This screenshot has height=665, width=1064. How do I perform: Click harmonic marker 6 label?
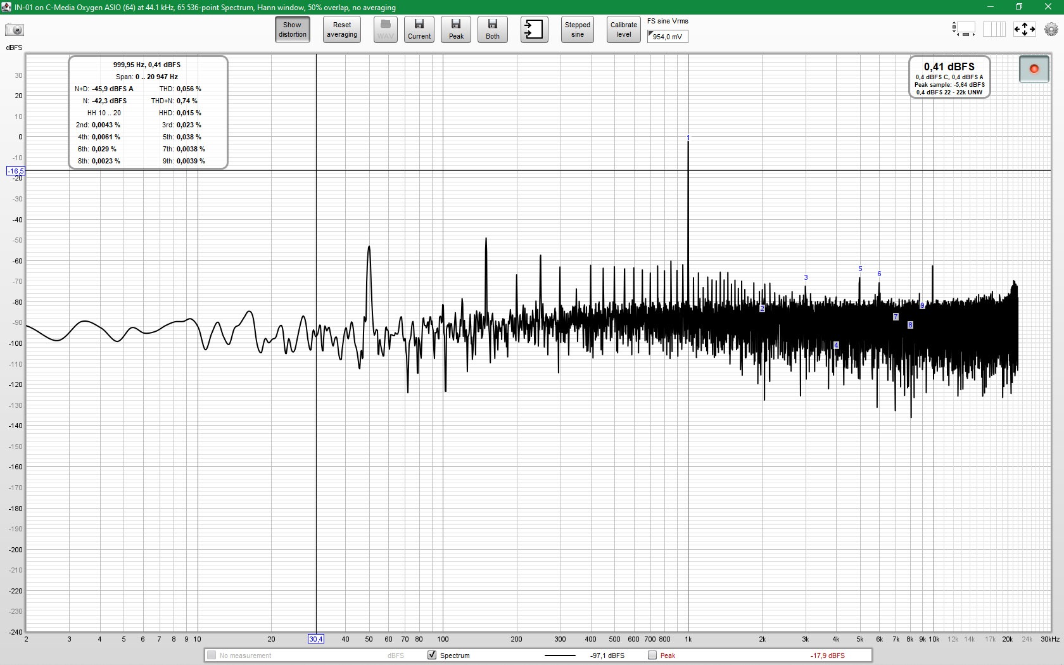tap(879, 274)
